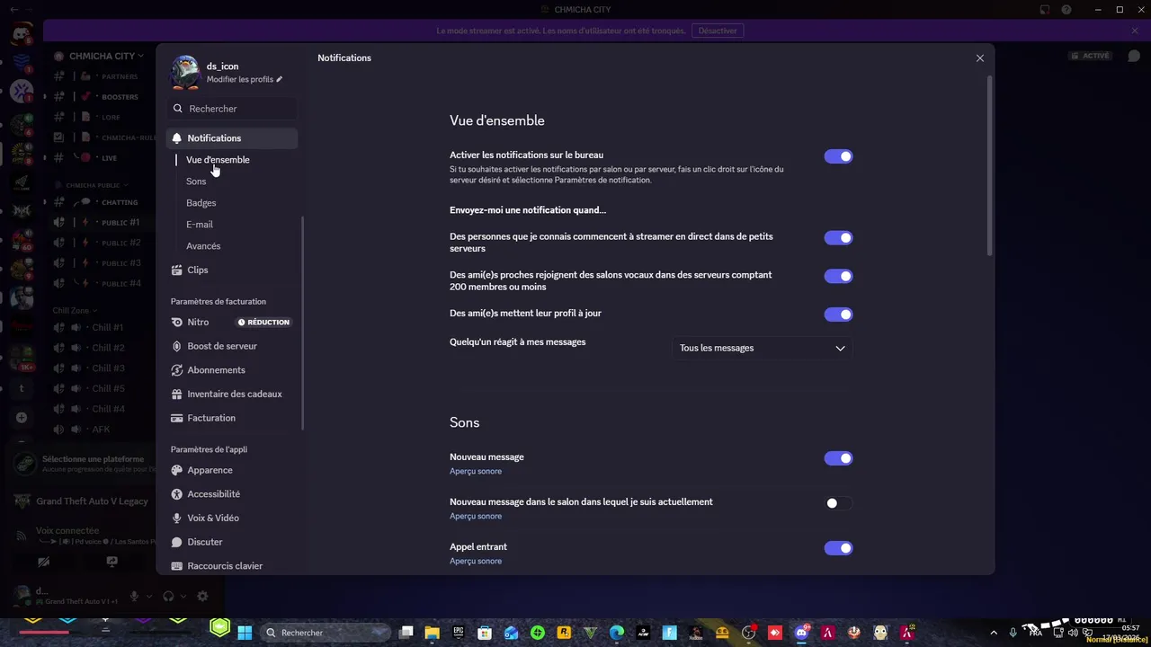Dismiss the streamer mode banner with its X

tap(1135, 31)
